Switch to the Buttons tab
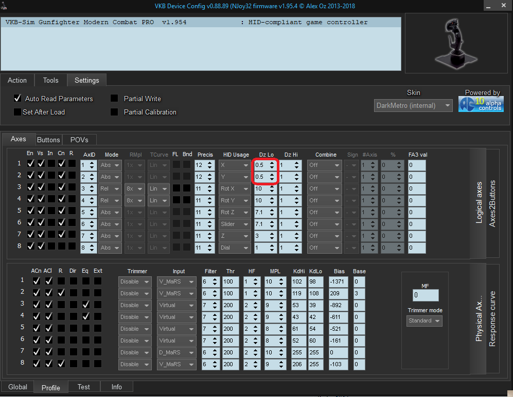 [48, 140]
